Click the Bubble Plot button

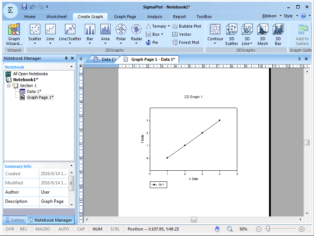tap(187, 26)
